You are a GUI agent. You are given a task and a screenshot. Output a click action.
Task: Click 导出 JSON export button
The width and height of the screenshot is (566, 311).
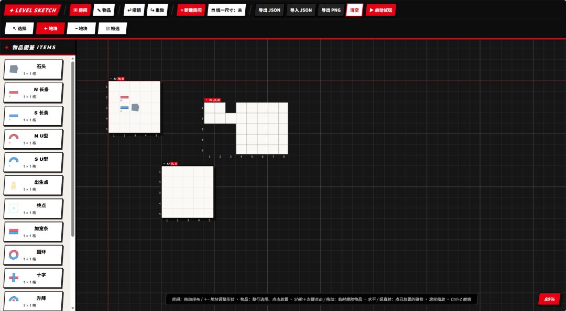pos(269,10)
